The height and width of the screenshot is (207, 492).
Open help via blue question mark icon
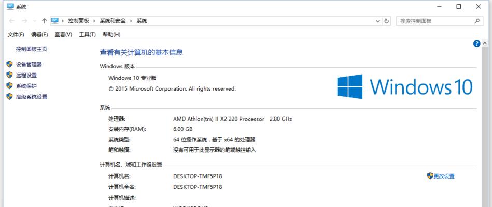click(x=476, y=43)
